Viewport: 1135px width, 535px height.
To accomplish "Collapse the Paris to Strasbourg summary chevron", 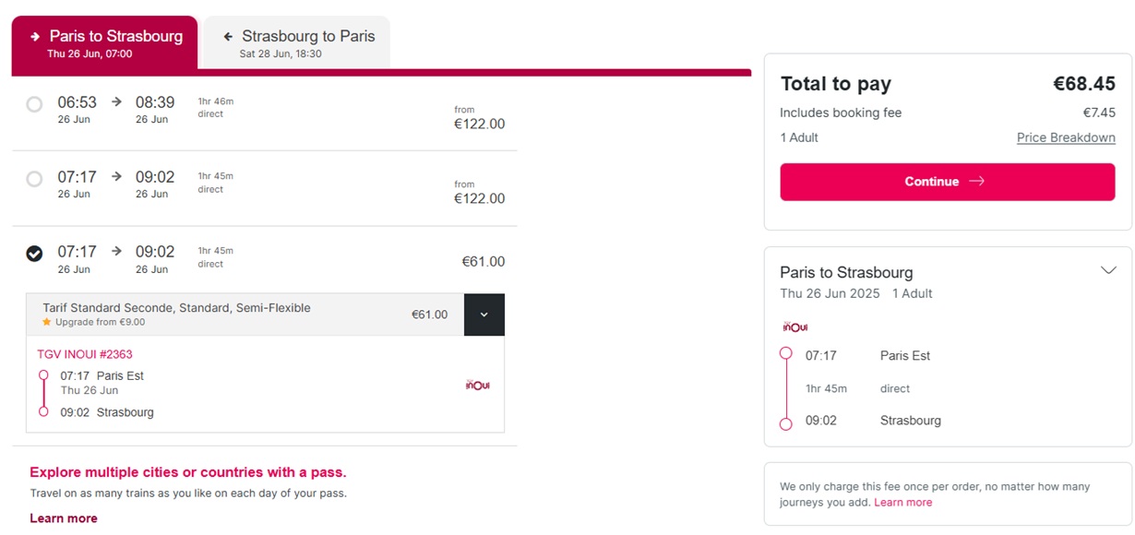I will [1109, 270].
